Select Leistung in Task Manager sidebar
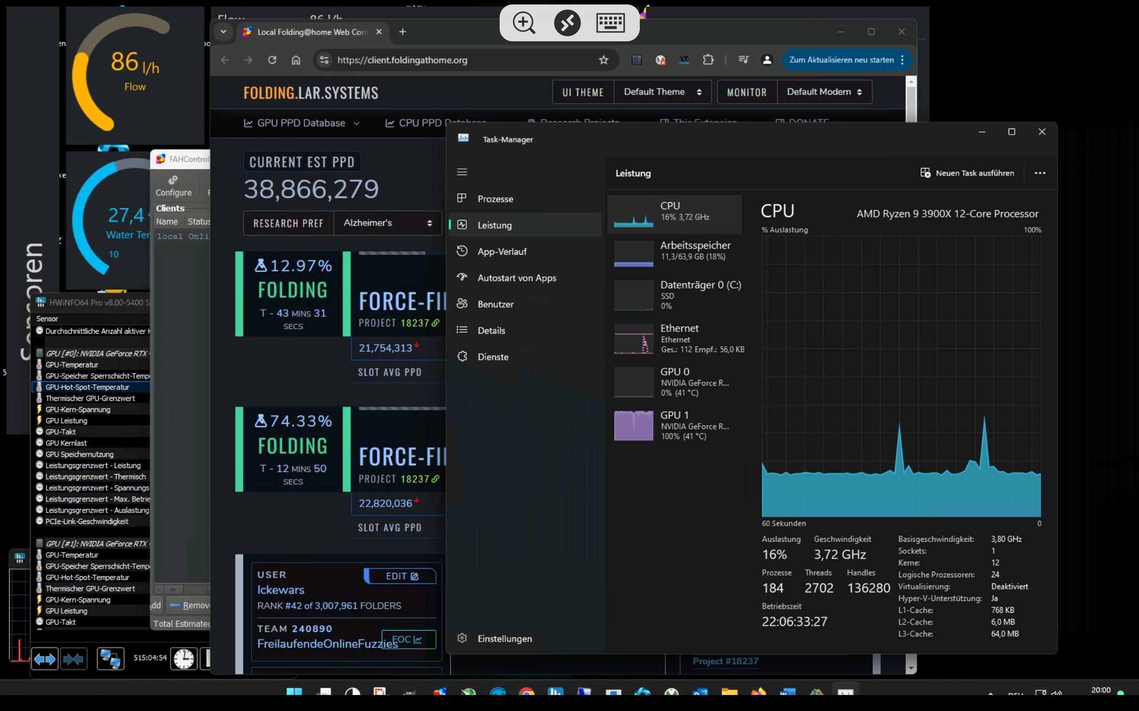1139x711 pixels. click(x=525, y=225)
